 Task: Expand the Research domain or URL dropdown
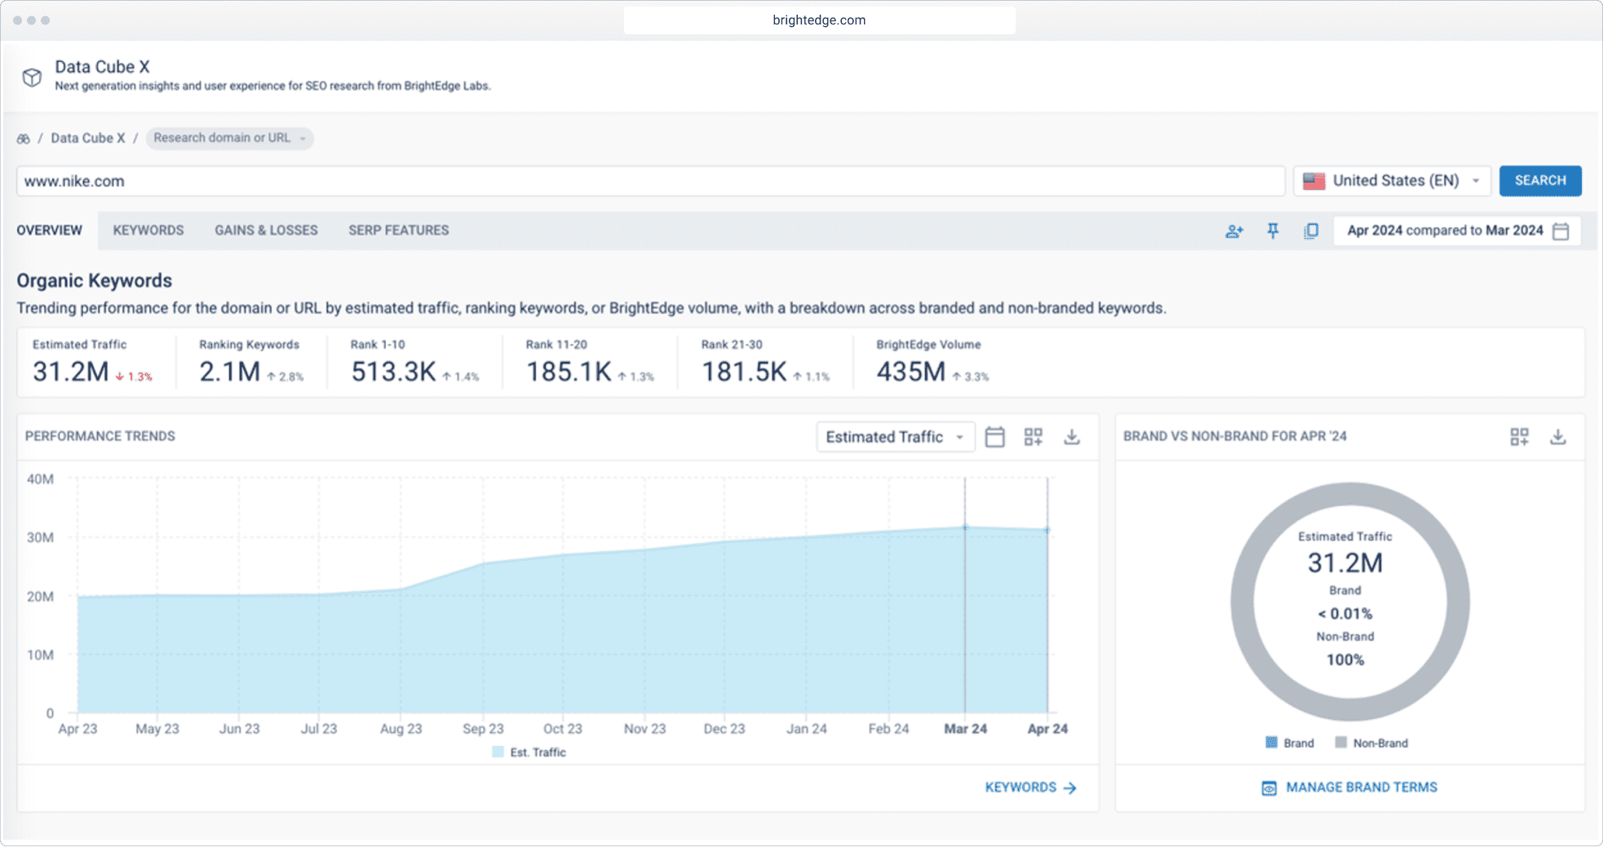click(229, 139)
